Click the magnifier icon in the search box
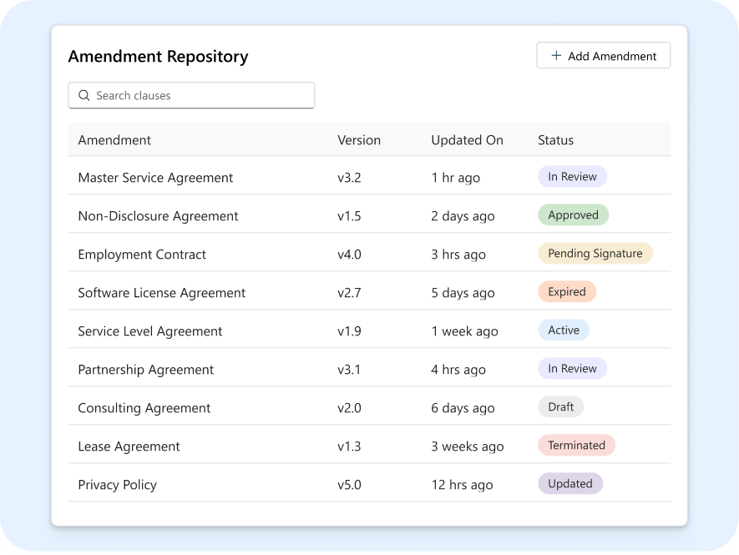The height and width of the screenshot is (555, 739). coord(84,96)
